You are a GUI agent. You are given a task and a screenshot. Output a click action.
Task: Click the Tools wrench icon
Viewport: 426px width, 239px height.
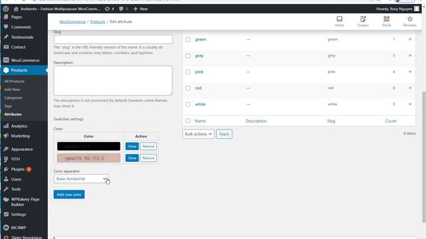[x=6, y=189]
